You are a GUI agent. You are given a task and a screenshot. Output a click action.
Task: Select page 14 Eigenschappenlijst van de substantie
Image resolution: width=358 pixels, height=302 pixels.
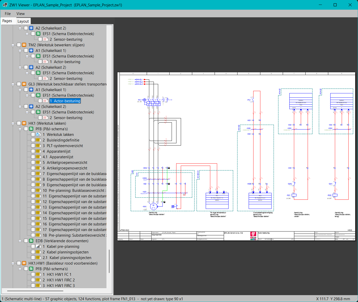(x=74, y=213)
